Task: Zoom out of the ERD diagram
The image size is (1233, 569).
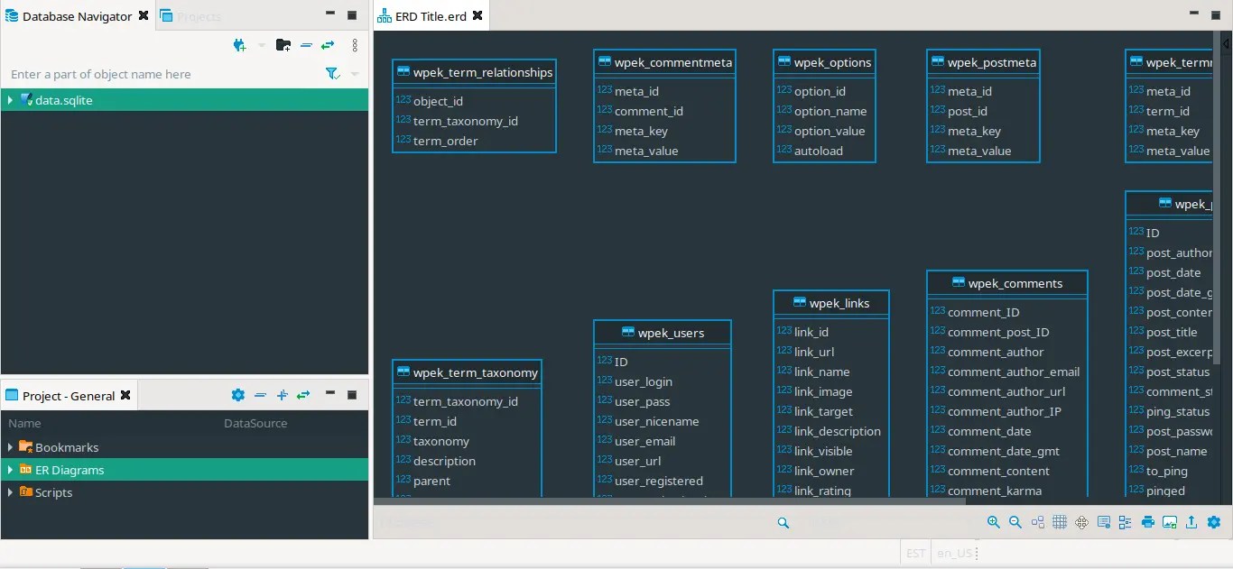Action: pos(1015,522)
